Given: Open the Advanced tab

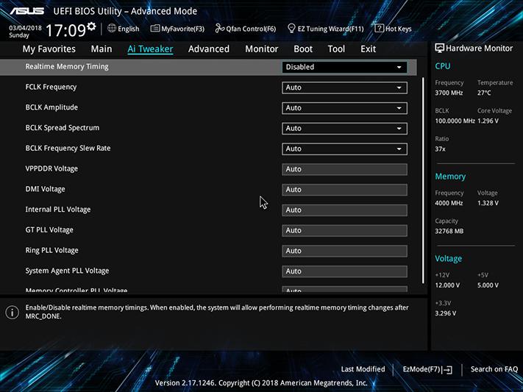Looking at the screenshot, I should [x=209, y=49].
